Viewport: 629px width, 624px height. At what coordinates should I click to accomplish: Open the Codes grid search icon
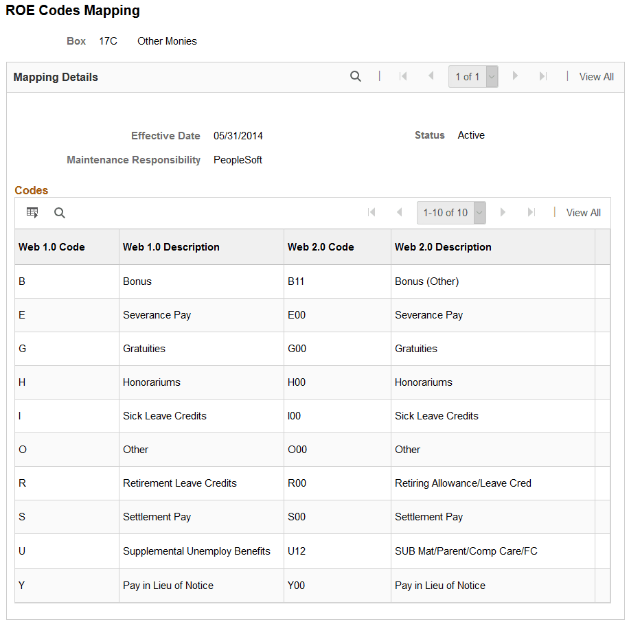click(60, 213)
